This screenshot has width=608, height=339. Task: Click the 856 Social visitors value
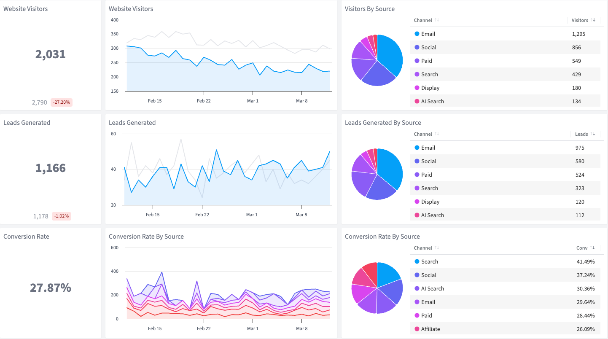click(x=576, y=47)
